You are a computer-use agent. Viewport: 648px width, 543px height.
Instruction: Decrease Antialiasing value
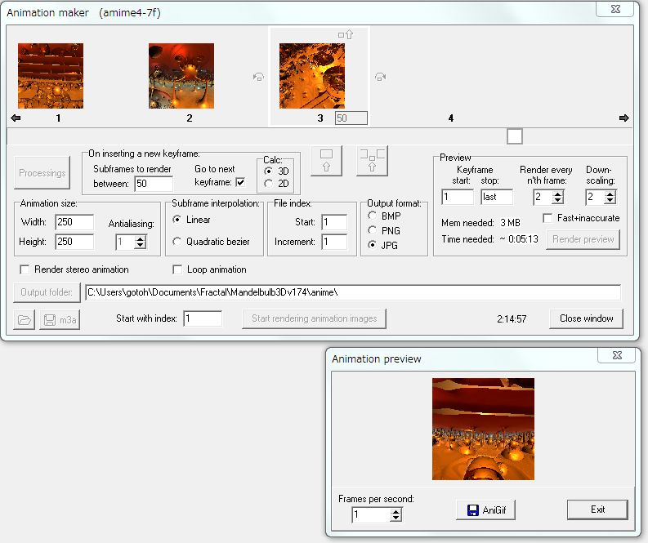(141, 245)
